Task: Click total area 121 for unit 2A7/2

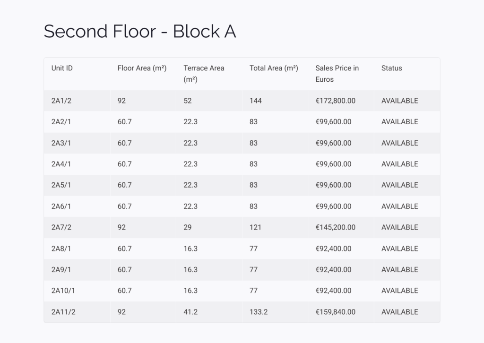Action: coord(255,227)
